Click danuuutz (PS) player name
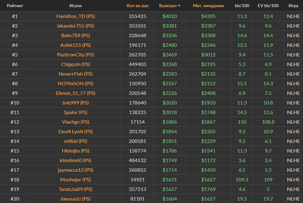 [x=76, y=199]
